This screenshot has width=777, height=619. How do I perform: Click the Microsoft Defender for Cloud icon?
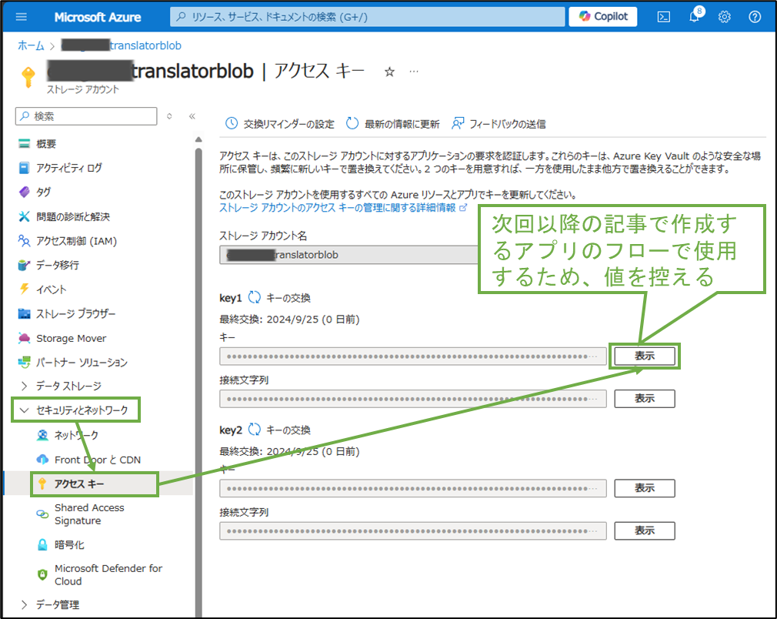point(42,575)
